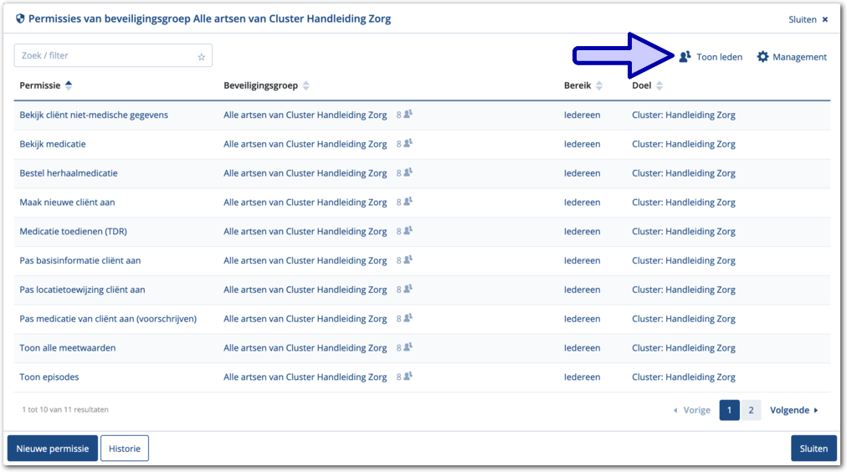Select page 1 in pagination
The height and width of the screenshot is (472, 847).
click(729, 410)
